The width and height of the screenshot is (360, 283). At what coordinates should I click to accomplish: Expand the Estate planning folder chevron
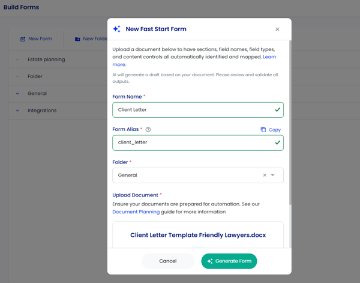pos(17,59)
